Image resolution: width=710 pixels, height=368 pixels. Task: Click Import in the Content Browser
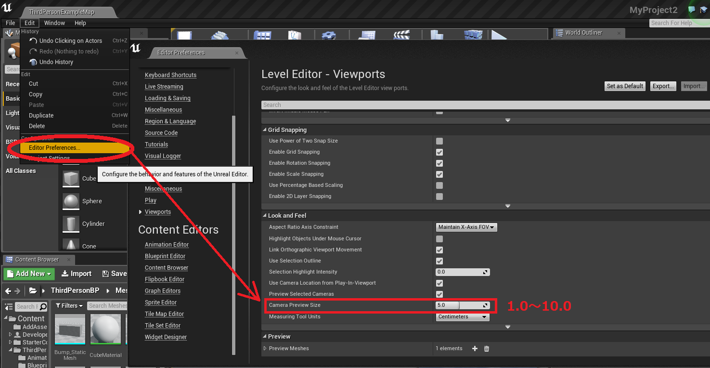(77, 274)
